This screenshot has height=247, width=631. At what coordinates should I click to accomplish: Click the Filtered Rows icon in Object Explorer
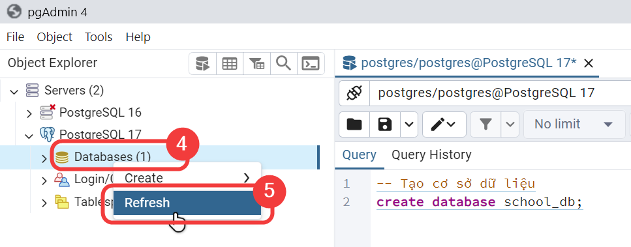[x=256, y=63]
